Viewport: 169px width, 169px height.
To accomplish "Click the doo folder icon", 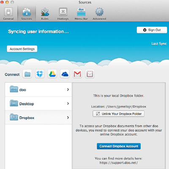I will [x=14, y=89].
